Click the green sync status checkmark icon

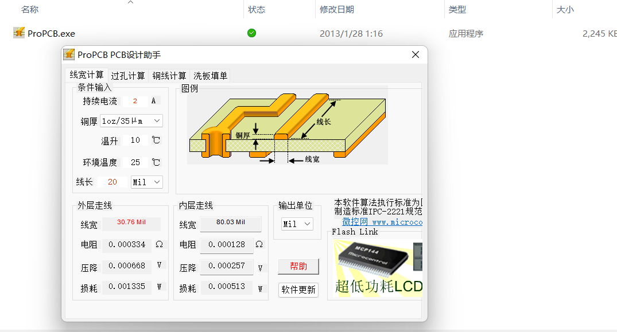click(x=251, y=33)
